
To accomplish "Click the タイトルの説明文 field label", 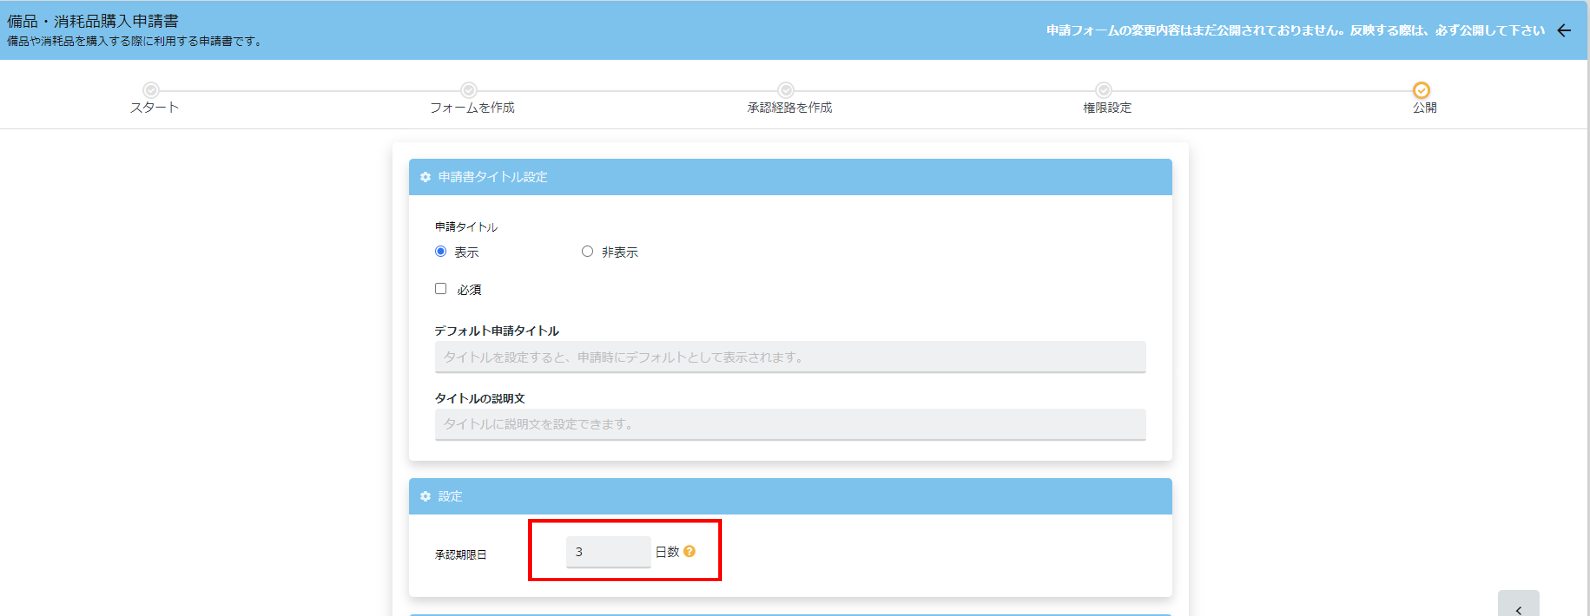I will pos(480,398).
